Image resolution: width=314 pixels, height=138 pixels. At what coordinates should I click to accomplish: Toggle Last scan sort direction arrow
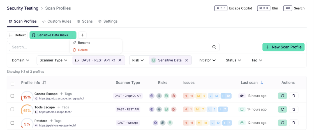click(262, 83)
